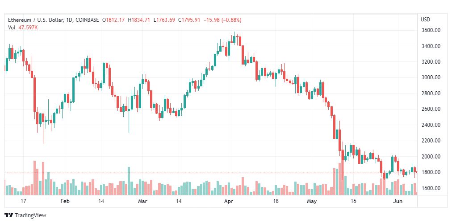Image resolution: width=452 pixels, height=223 pixels.
Task: Open the TradingView text link
Action: point(30,215)
